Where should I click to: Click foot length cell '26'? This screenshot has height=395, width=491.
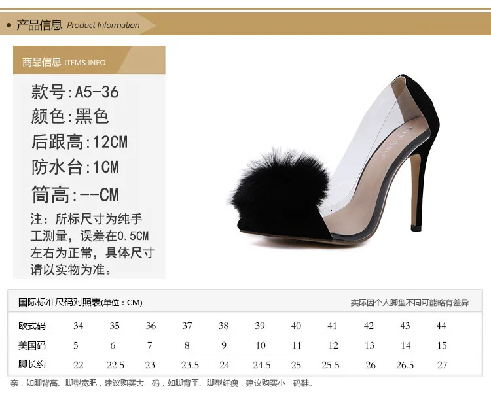(371, 365)
